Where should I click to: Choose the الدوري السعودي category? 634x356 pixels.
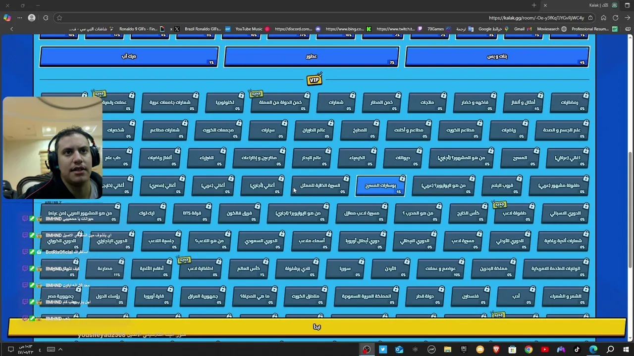[261, 241]
